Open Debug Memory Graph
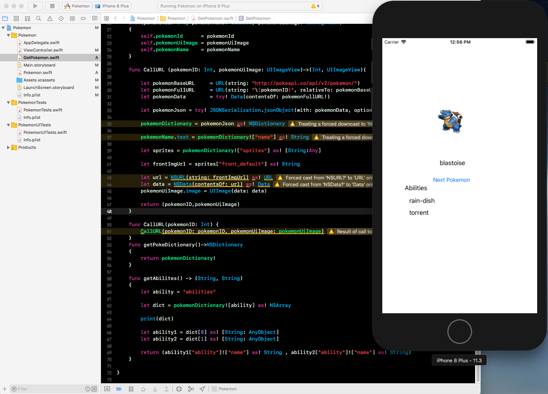Image resolution: width=548 pixels, height=394 pixels. point(191,389)
